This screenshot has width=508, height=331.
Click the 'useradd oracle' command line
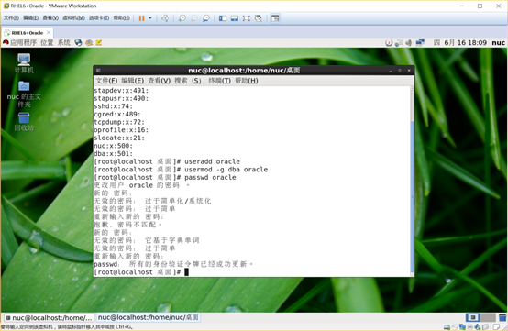tap(167, 161)
